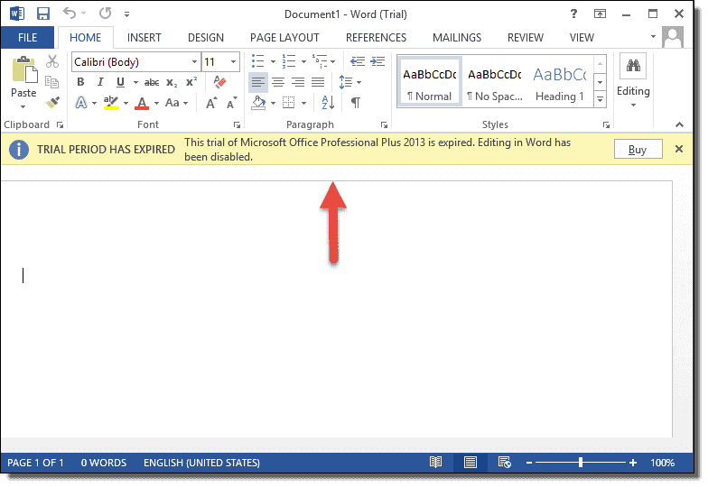Click the Repeat/Redo icon

[x=105, y=13]
